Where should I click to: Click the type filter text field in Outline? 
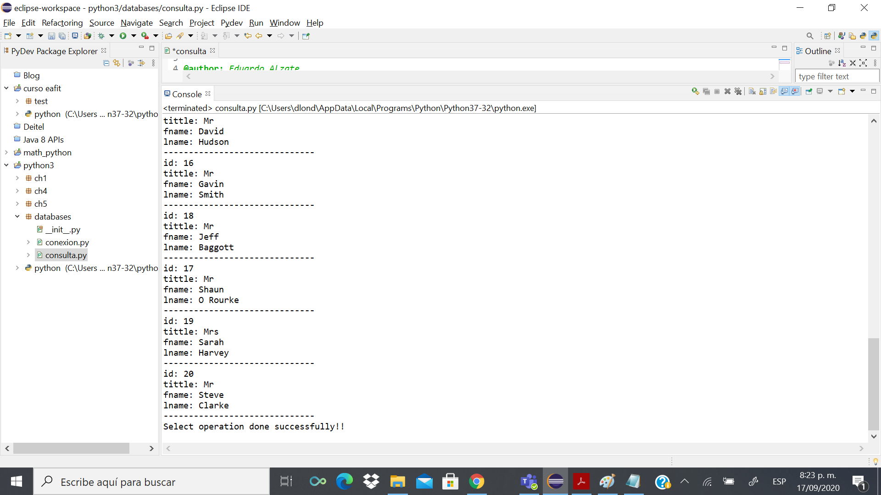click(836, 76)
